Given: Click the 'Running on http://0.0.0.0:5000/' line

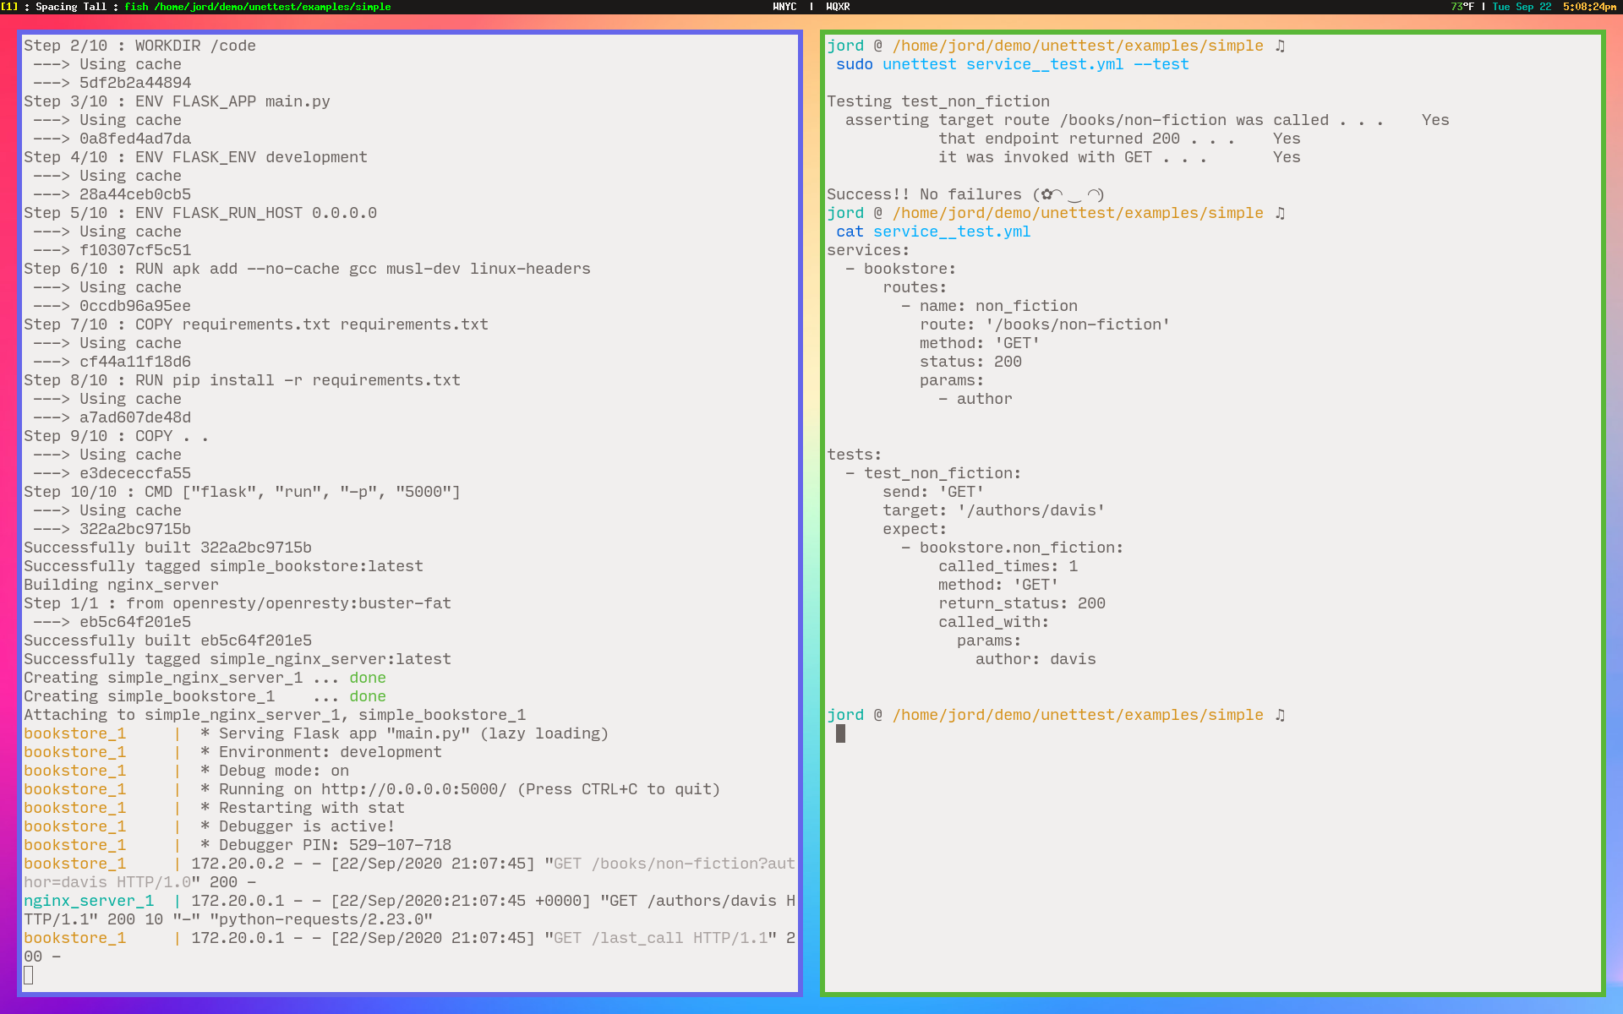Looking at the screenshot, I should click(x=460, y=789).
